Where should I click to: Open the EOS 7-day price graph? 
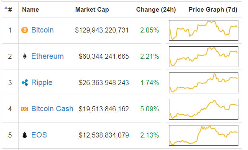[x=204, y=135]
